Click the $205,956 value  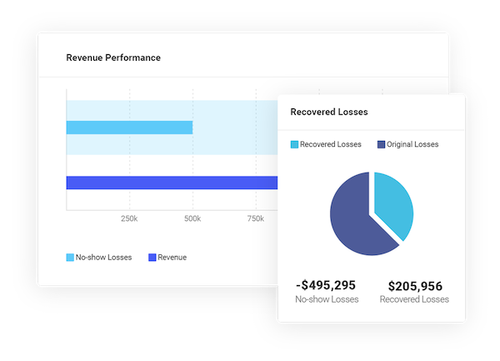tap(415, 286)
